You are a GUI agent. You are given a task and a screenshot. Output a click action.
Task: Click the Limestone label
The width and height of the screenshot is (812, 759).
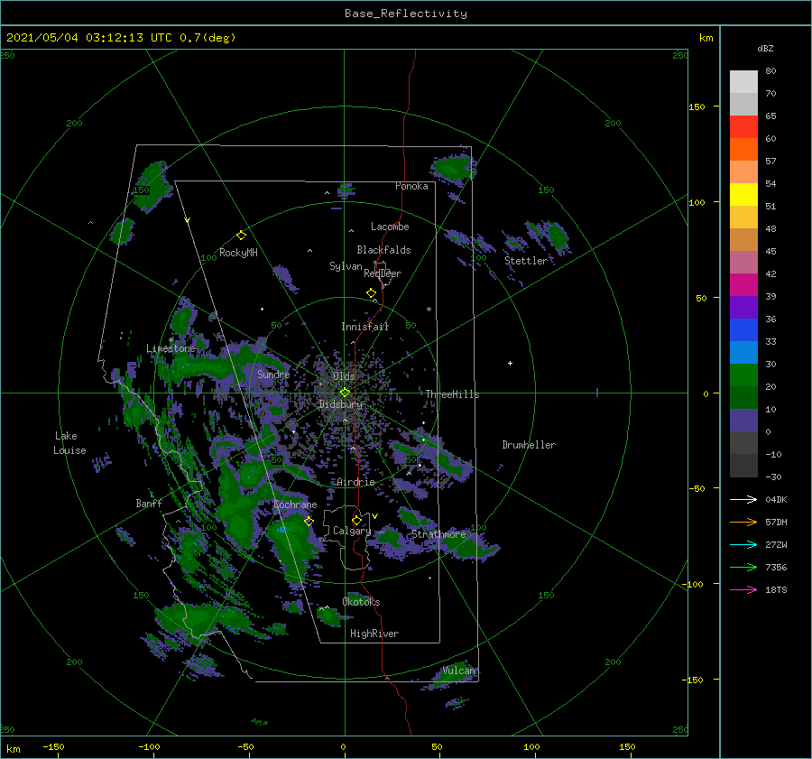point(171,348)
